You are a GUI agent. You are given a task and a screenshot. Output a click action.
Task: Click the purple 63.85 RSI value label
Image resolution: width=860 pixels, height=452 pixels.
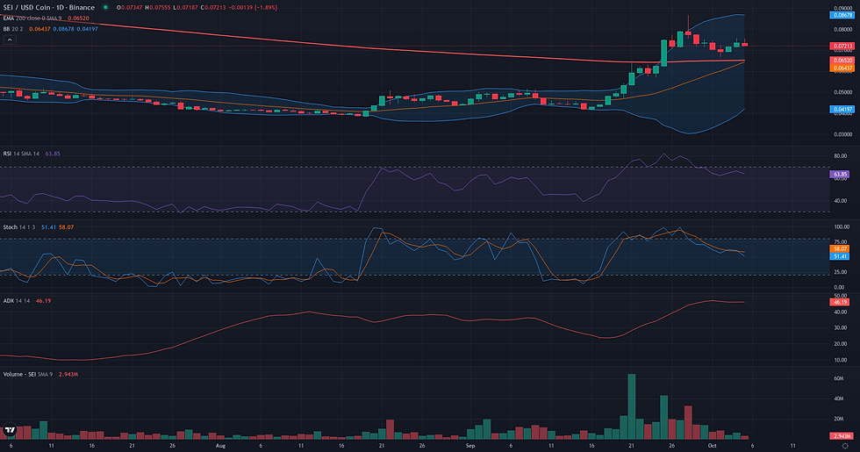click(840, 175)
